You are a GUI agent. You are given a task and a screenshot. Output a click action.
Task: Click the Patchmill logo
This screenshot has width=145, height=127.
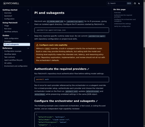pos(11,3)
